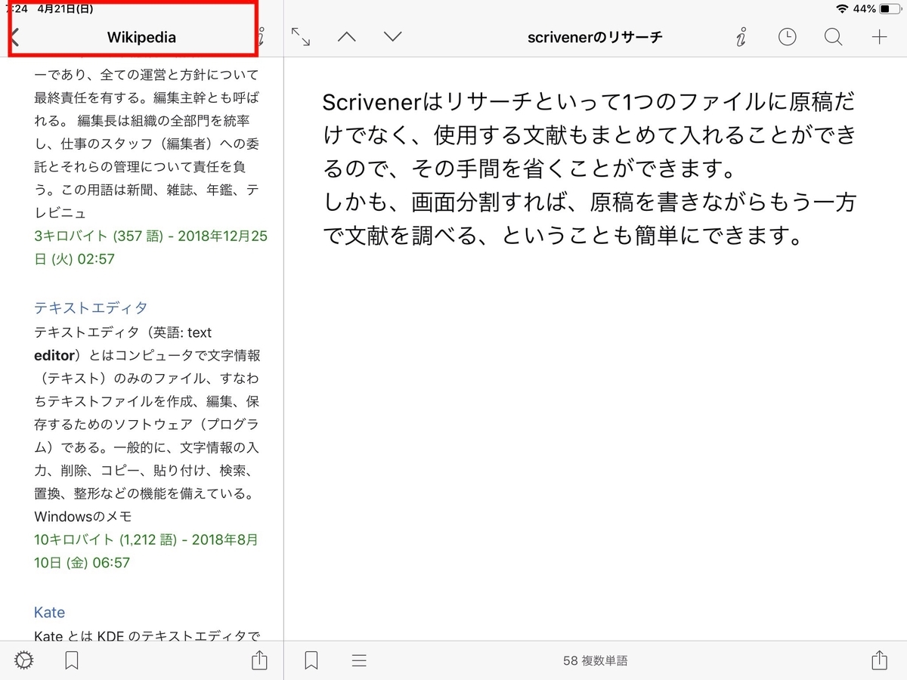Viewport: 907px width, 680px height.
Task: Open bookmarks in the Wikipedia pane
Action: (72, 660)
